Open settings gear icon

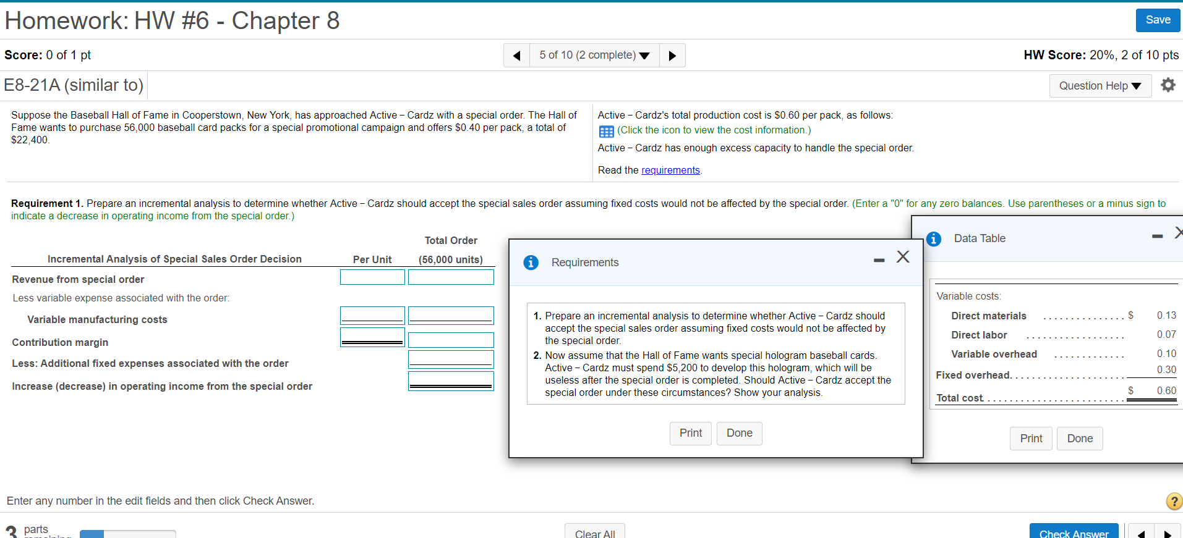pyautogui.click(x=1168, y=85)
